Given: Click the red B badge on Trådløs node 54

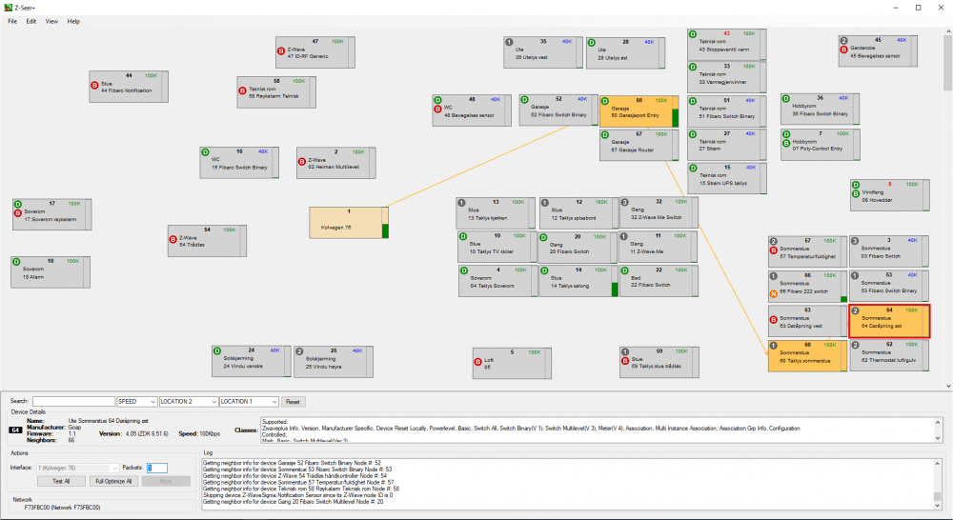Looking at the screenshot, I should (172, 239).
